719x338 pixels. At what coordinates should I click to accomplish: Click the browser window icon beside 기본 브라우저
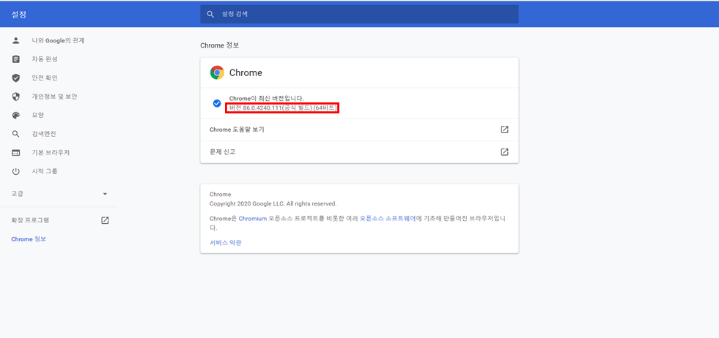pyautogui.click(x=16, y=152)
